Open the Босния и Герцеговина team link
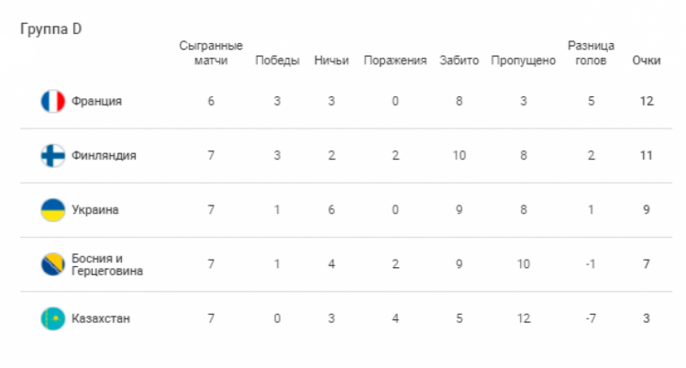Screen dimensions: 686x368 (107, 264)
